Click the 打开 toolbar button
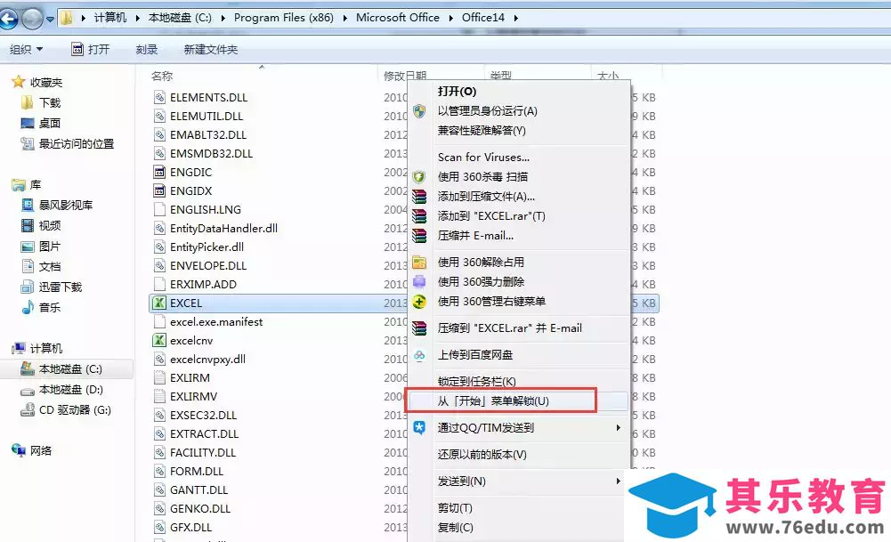The image size is (891, 542). (91, 50)
